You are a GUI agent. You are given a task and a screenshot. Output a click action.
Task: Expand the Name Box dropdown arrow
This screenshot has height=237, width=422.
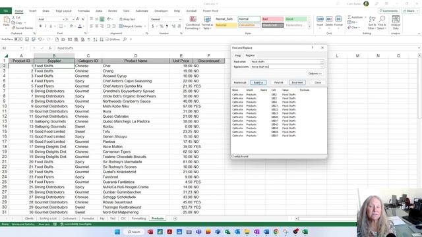(21, 48)
